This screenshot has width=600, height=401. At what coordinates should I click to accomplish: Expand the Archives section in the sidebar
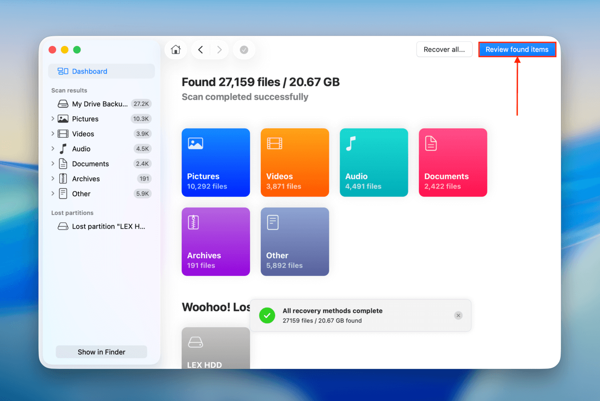[x=53, y=178]
